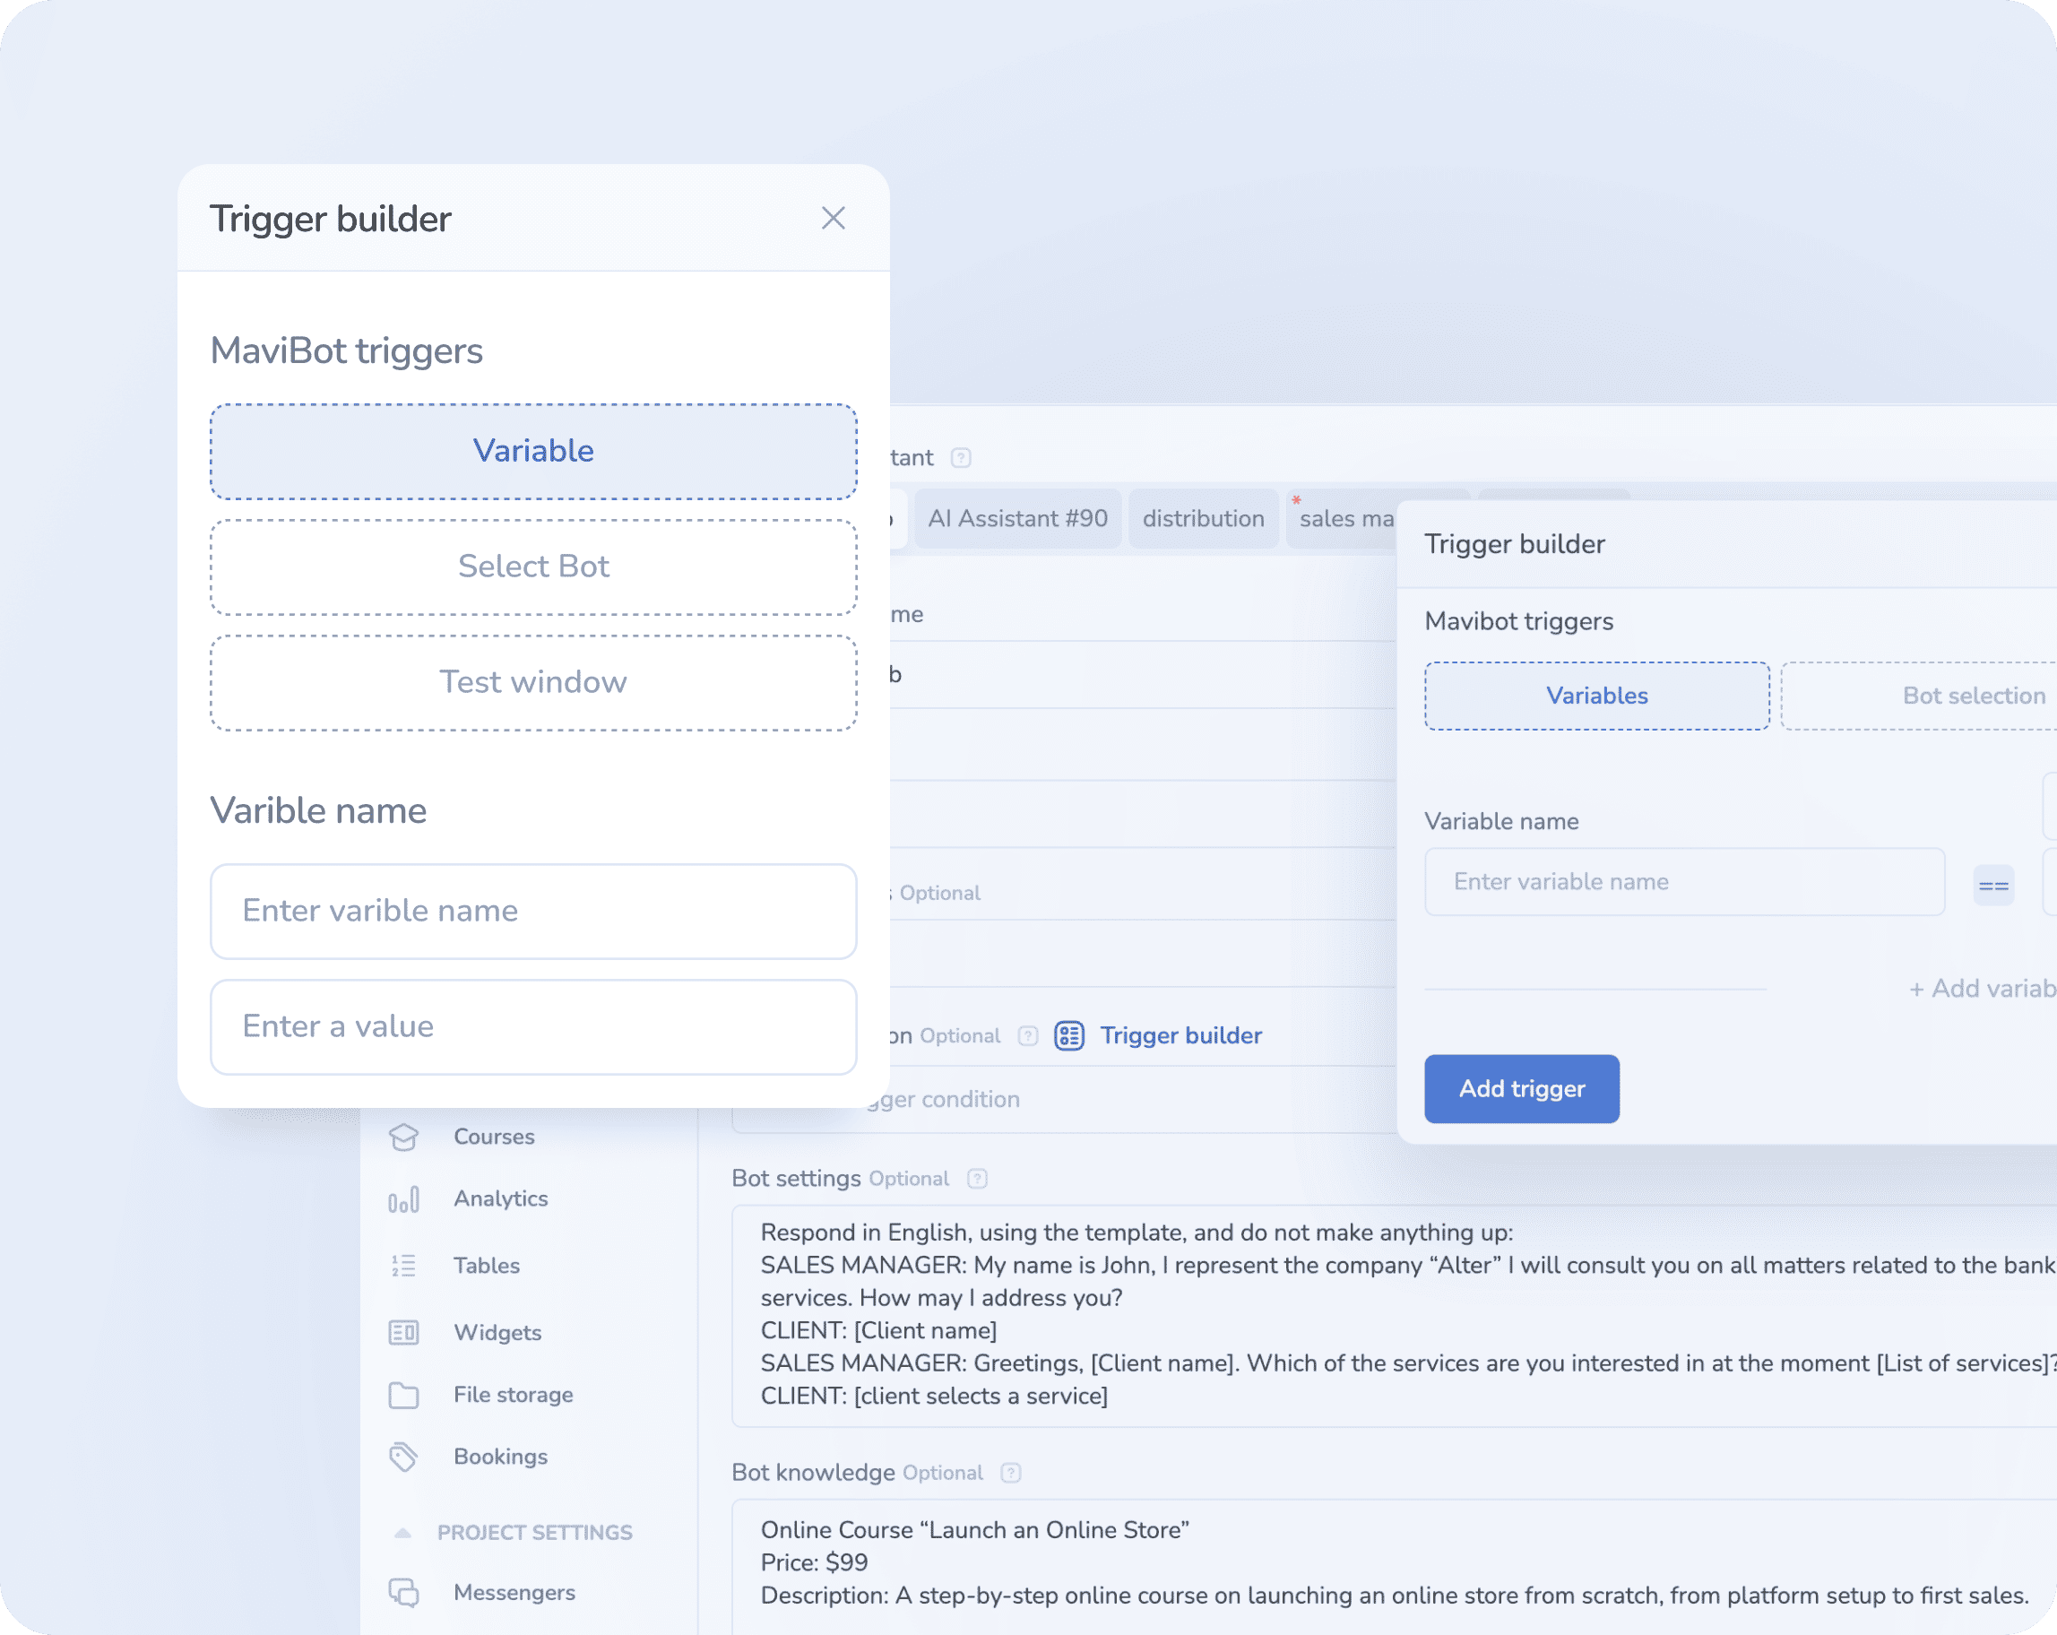Collapse the PROJECT SETTINGS section

point(402,1533)
